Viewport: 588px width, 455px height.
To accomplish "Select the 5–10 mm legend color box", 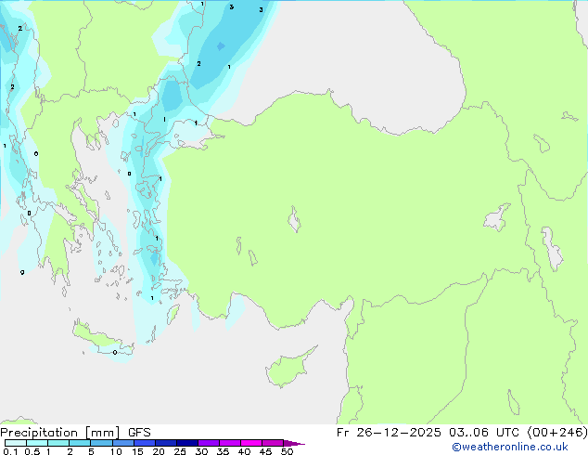I will click(102, 443).
